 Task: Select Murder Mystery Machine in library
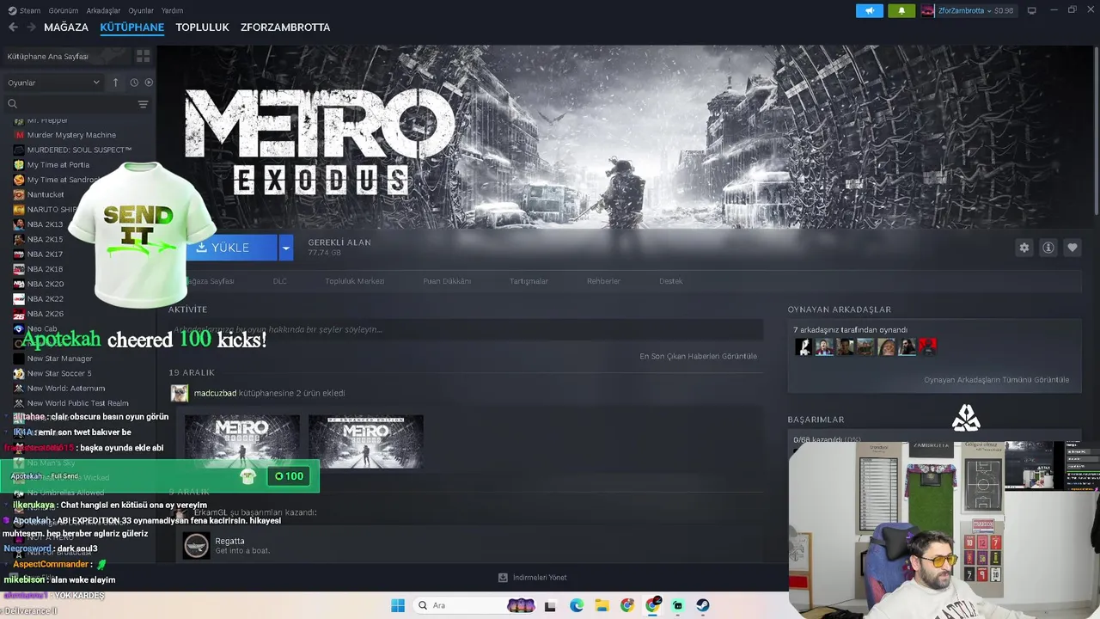point(71,135)
